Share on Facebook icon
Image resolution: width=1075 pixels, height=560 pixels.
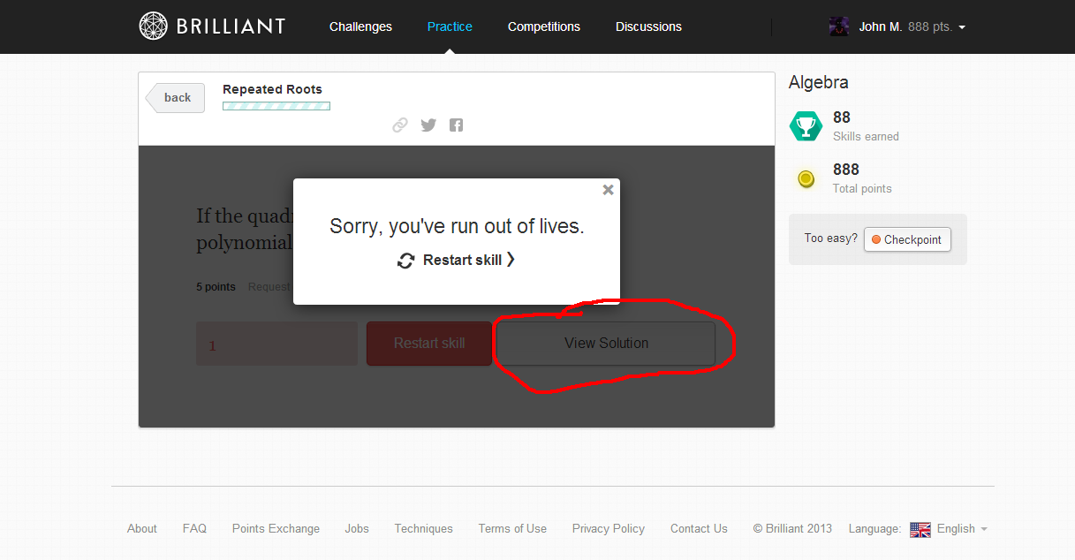tap(456, 125)
